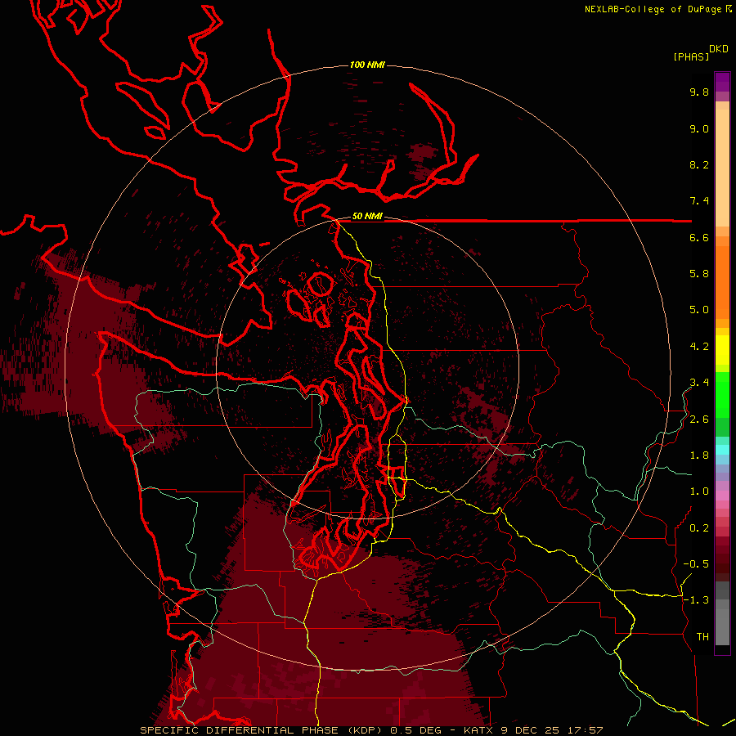
Task: Click the -0.5 scale label
Action: [x=696, y=564]
